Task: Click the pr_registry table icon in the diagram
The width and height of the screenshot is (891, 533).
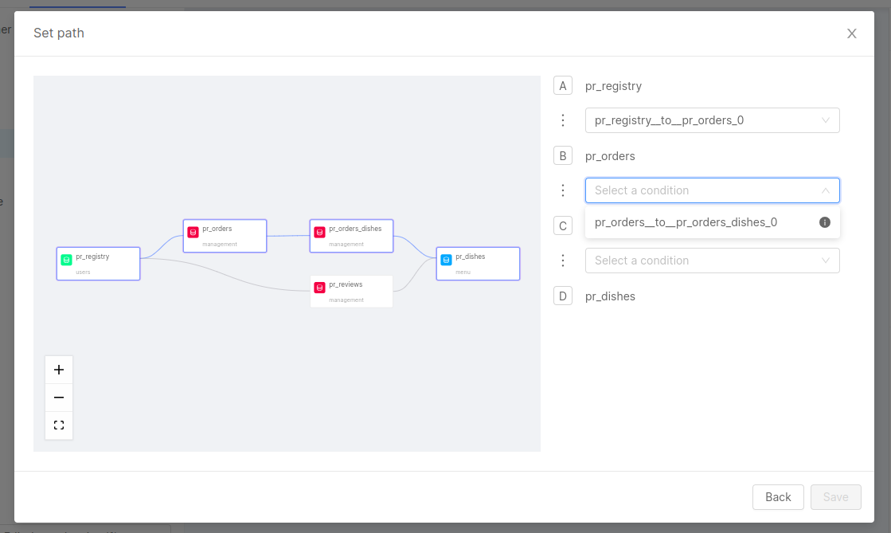Action: pos(66,259)
